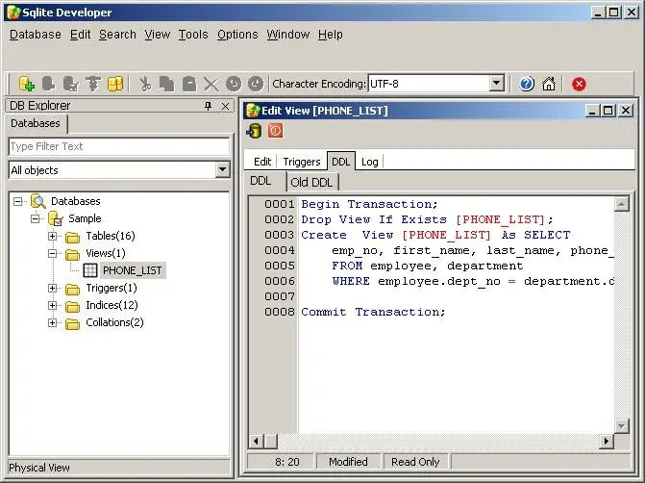Viewport: 645px width, 483px height.
Task: Click the Triggers folder icon
Action: 72,289
